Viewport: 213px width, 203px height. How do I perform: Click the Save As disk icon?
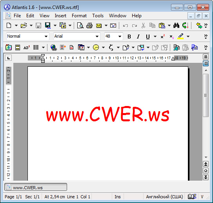point(48,26)
